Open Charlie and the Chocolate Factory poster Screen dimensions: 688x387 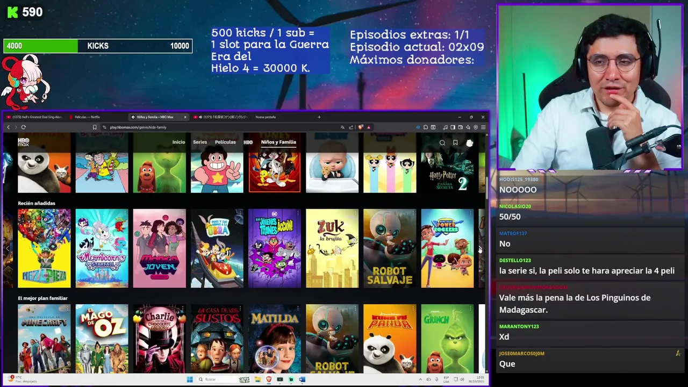coord(160,339)
